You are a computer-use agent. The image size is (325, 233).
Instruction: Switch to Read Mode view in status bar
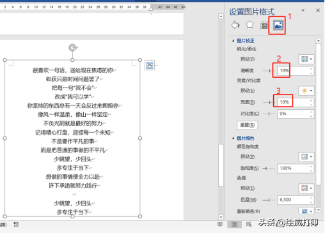coord(220,224)
